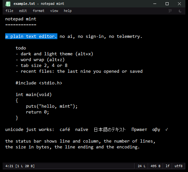Click the notepad mint app icon
The height and width of the screenshot is (172, 188).
8,4
